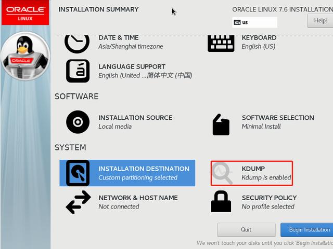Open INSTALLATION DESTINATION label
The width and height of the screenshot is (333, 249).
point(144,169)
